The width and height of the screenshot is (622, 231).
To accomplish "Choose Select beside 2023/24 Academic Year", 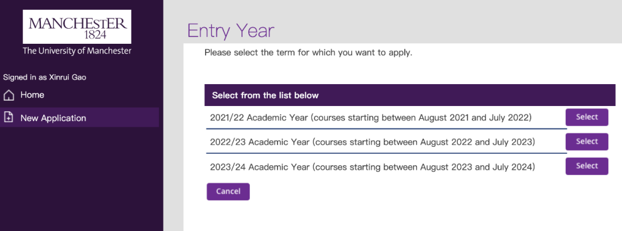I will (587, 166).
